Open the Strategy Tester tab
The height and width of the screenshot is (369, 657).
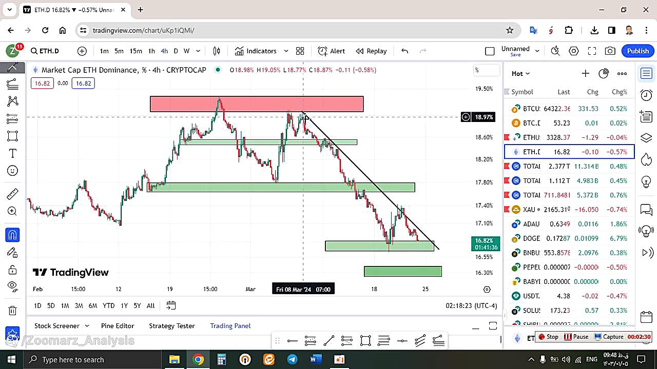coord(172,325)
